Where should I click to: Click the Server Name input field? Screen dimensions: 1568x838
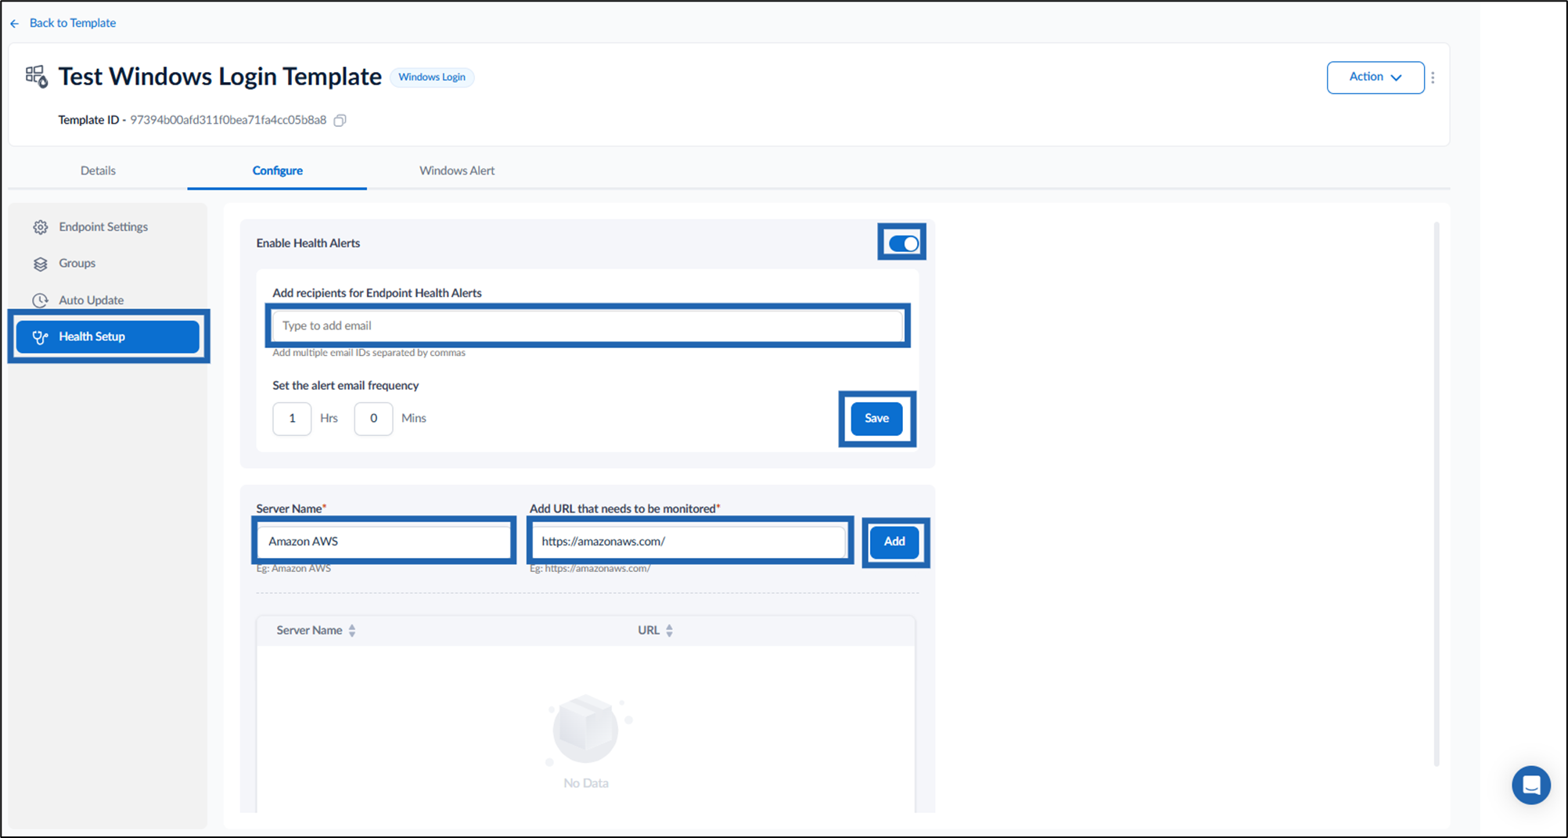[x=383, y=541]
